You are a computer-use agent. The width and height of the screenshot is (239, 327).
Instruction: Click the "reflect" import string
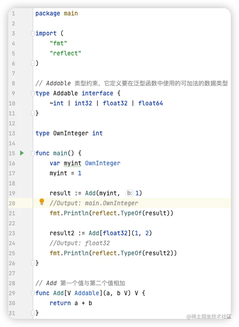65,54
